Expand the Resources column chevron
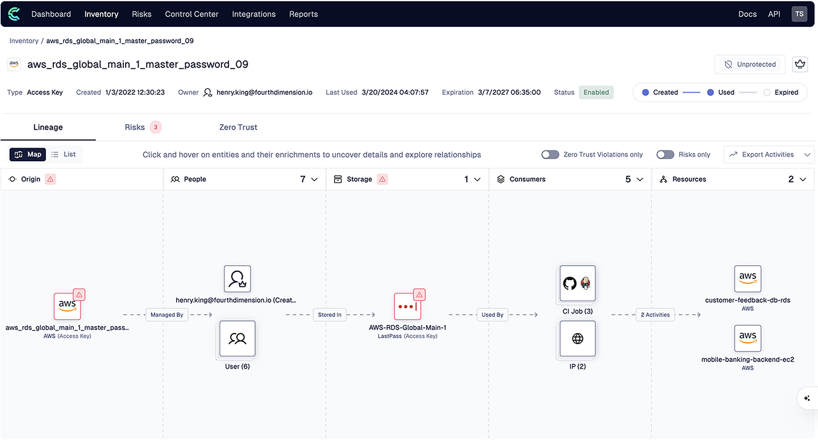Screen dimensions: 818x443 tap(803, 179)
